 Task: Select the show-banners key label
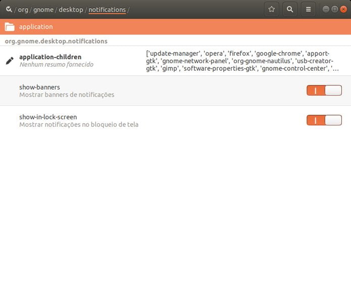[x=39, y=87]
